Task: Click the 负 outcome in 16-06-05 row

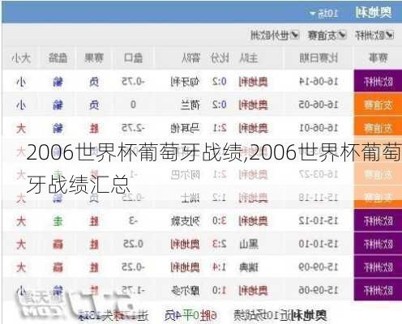Action: click(x=94, y=104)
